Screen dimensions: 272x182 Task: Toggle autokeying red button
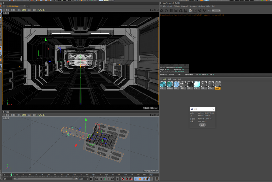(x=127, y=179)
